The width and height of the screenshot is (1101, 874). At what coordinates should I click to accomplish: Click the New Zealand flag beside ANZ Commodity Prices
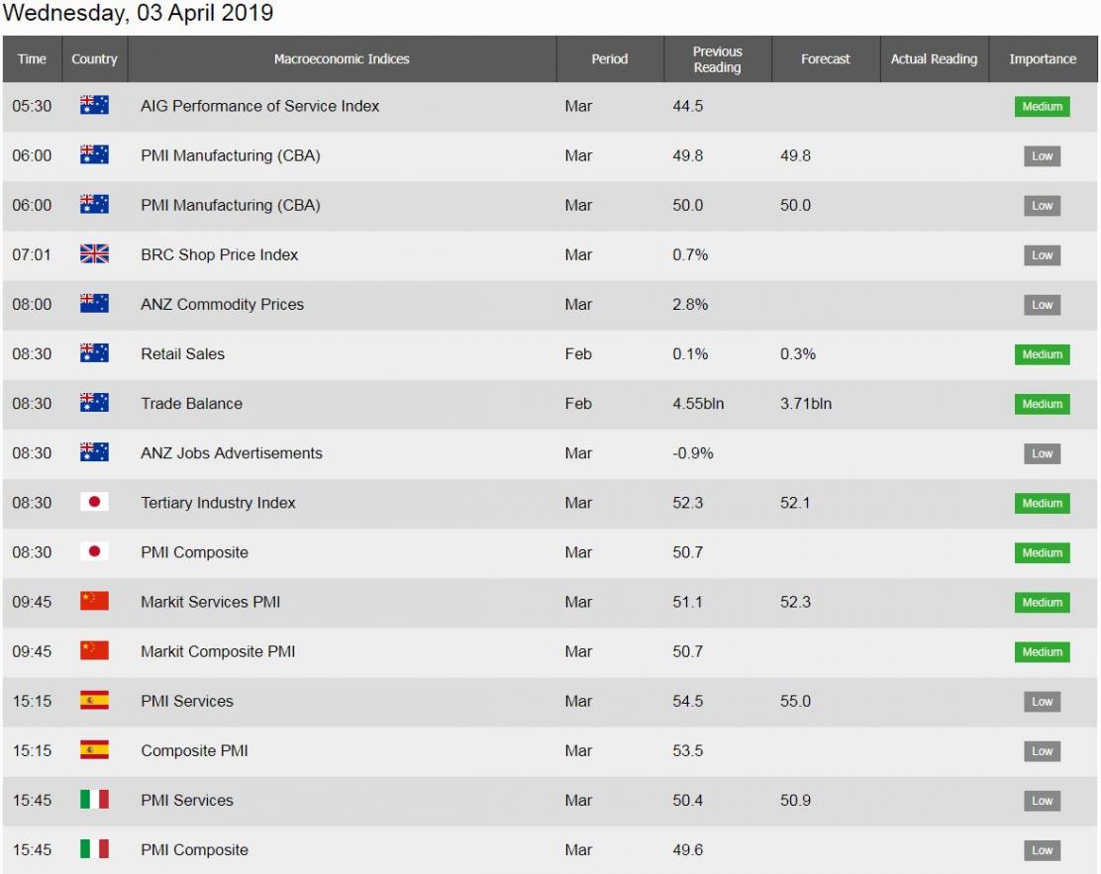pos(94,303)
